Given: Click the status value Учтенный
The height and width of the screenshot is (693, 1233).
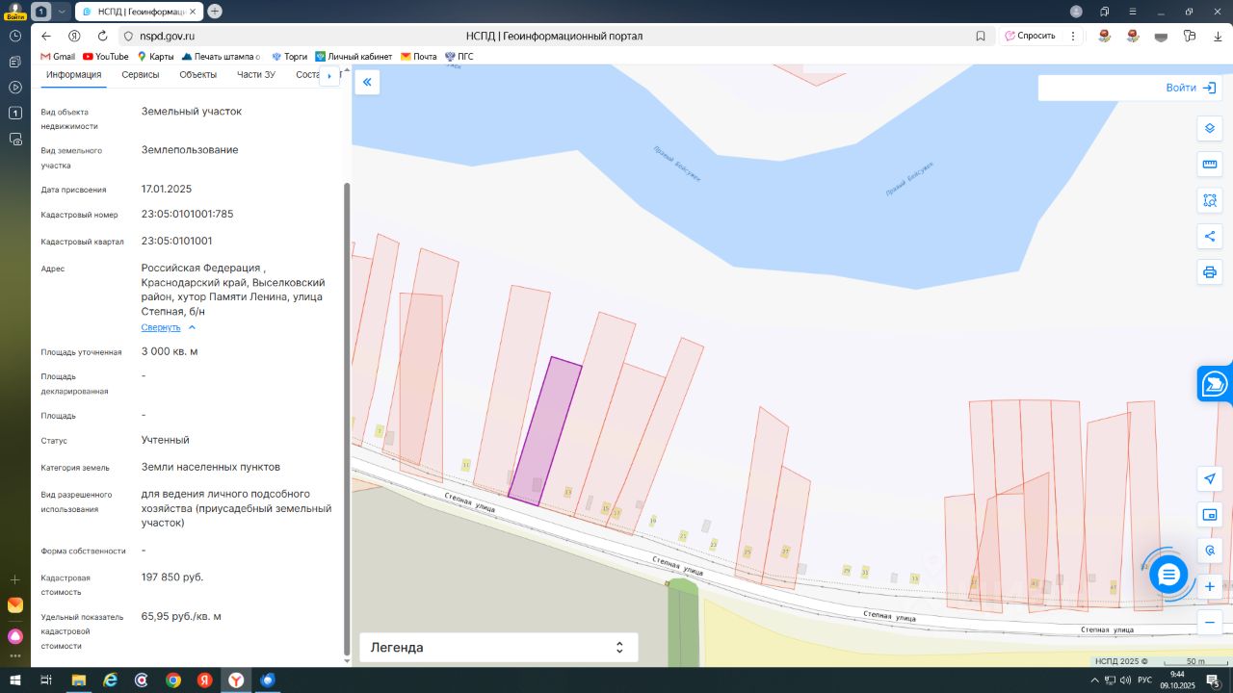Looking at the screenshot, I should pos(166,440).
